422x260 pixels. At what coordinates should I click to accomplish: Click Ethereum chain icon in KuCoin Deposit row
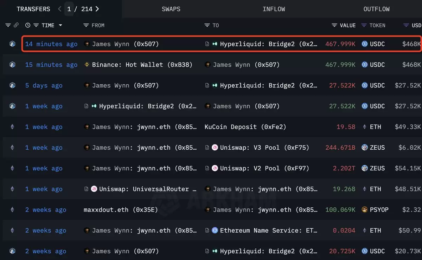tap(12, 127)
